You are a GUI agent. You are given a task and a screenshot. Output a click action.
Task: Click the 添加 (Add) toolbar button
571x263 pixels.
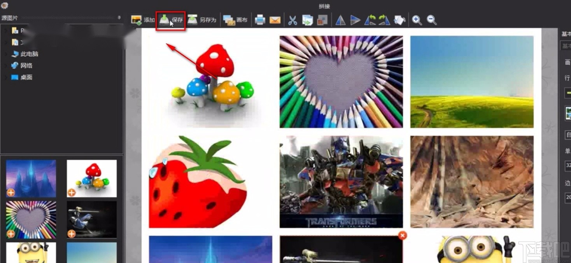click(x=143, y=20)
